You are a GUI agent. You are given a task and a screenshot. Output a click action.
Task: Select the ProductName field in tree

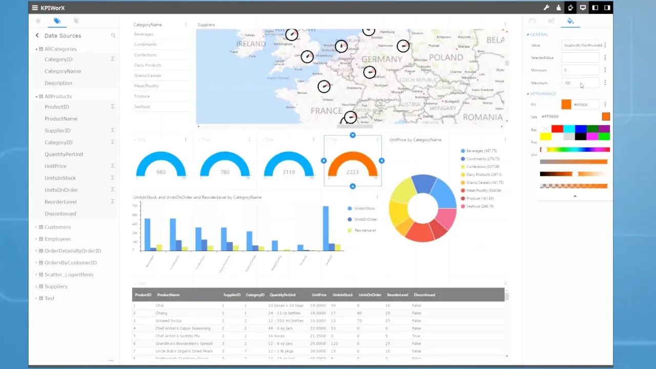point(61,118)
